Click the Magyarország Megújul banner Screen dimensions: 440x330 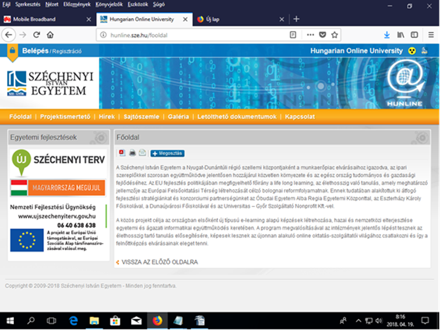point(58,188)
